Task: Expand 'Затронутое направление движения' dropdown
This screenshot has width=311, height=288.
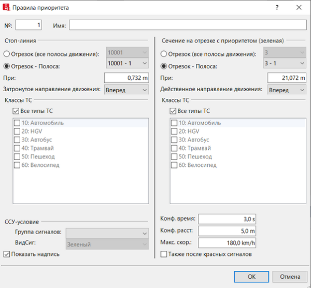Action: [x=126, y=90]
